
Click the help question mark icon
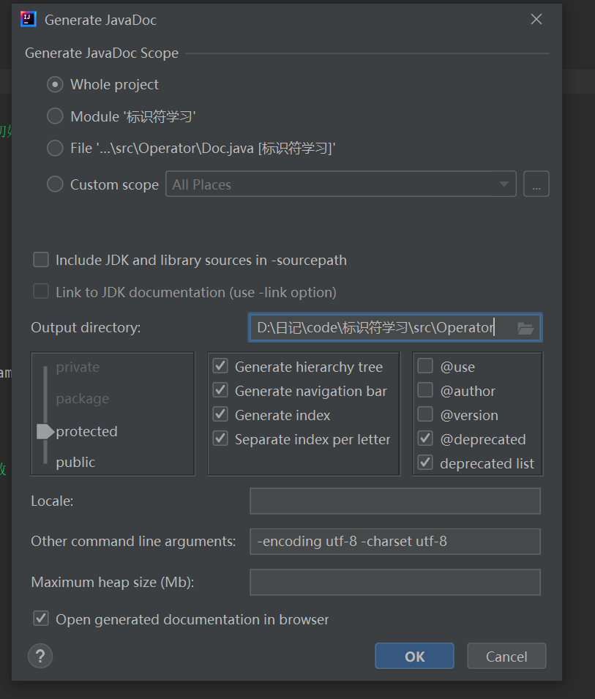click(x=40, y=656)
